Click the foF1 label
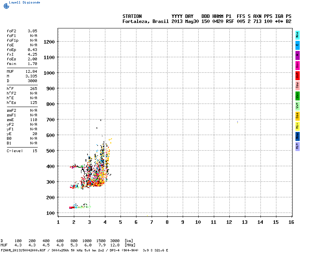 click(x=11, y=36)
